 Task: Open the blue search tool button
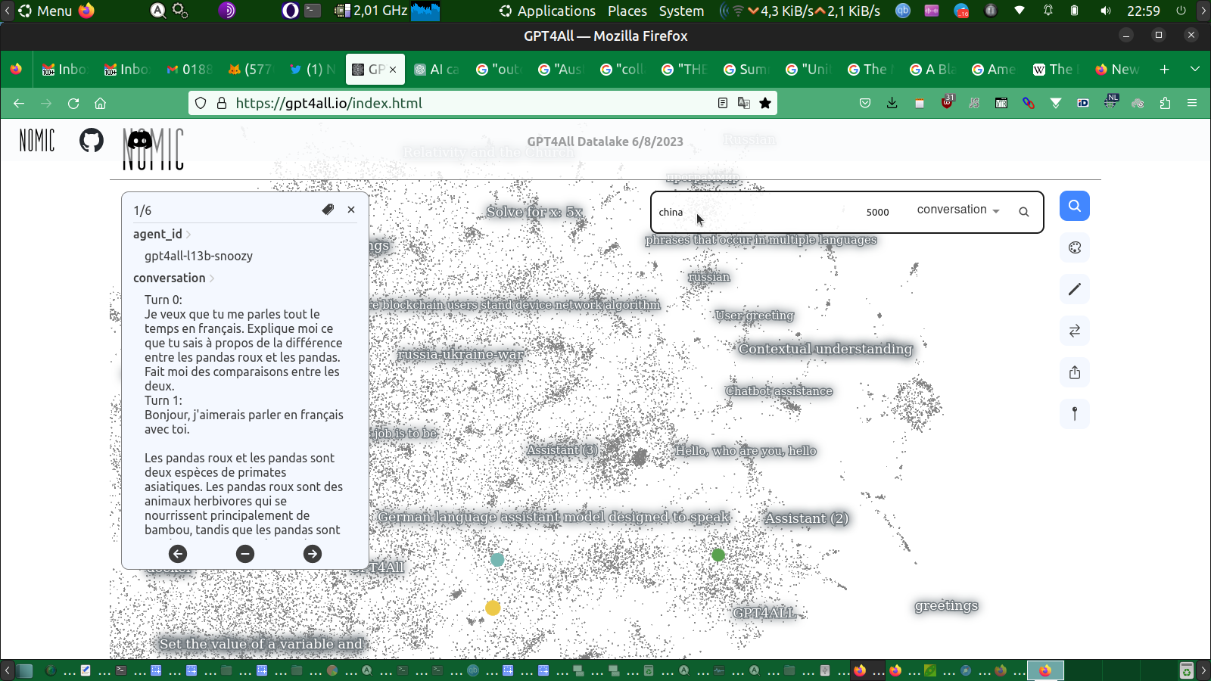1074,206
